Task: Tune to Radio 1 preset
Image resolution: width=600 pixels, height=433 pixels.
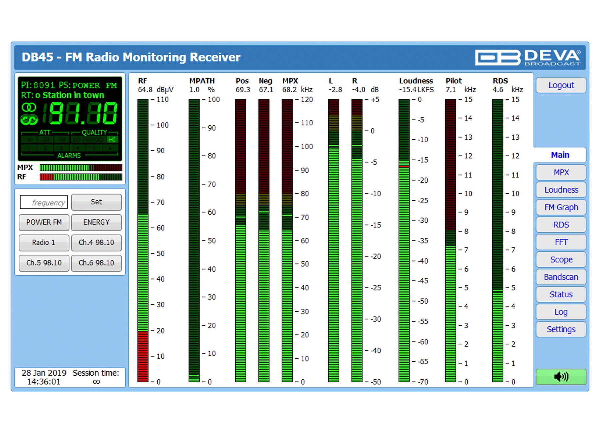Action: pos(44,243)
